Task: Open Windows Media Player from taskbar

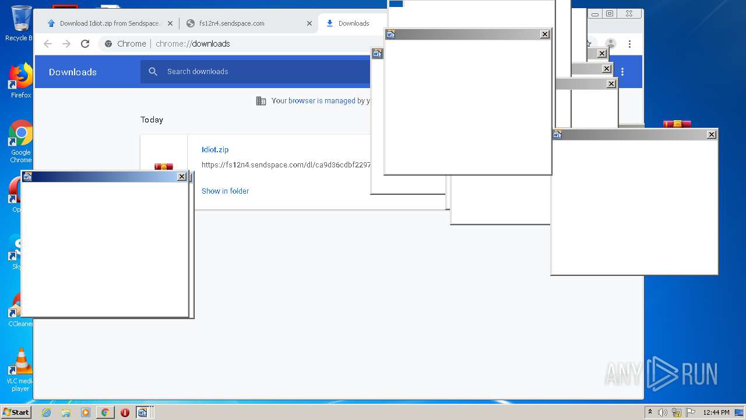Action: click(x=86, y=412)
